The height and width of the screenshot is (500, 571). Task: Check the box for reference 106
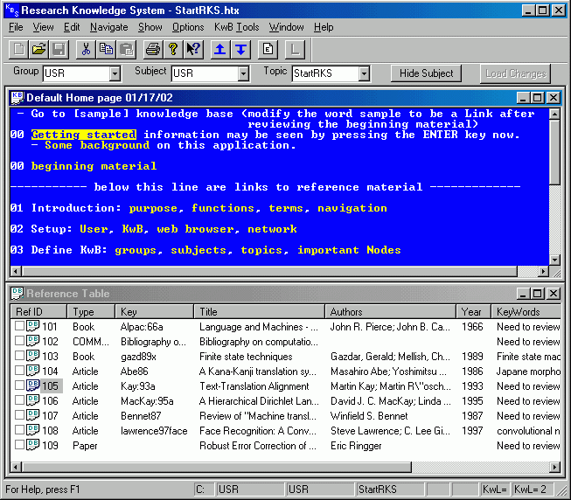pos(19,400)
